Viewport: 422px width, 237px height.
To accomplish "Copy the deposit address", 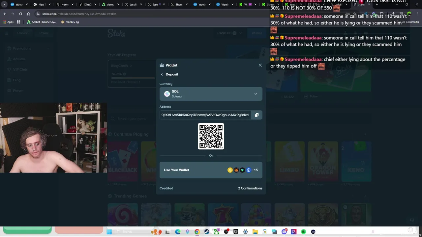I will click(256, 115).
